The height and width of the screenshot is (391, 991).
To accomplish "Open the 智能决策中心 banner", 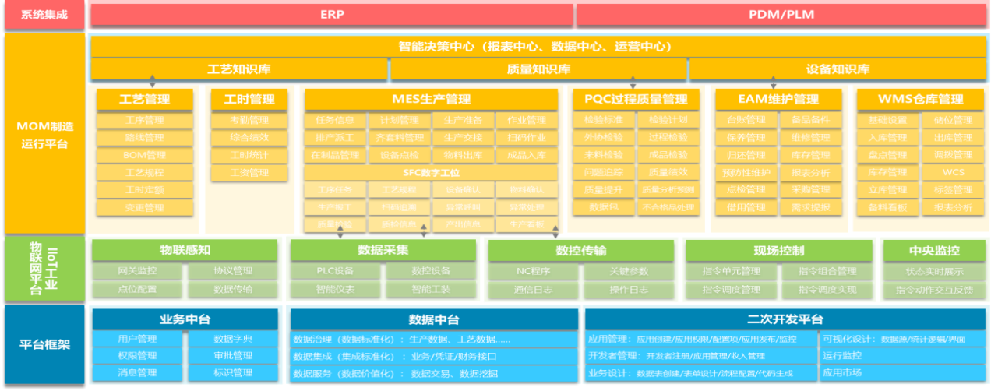I will coord(539,46).
